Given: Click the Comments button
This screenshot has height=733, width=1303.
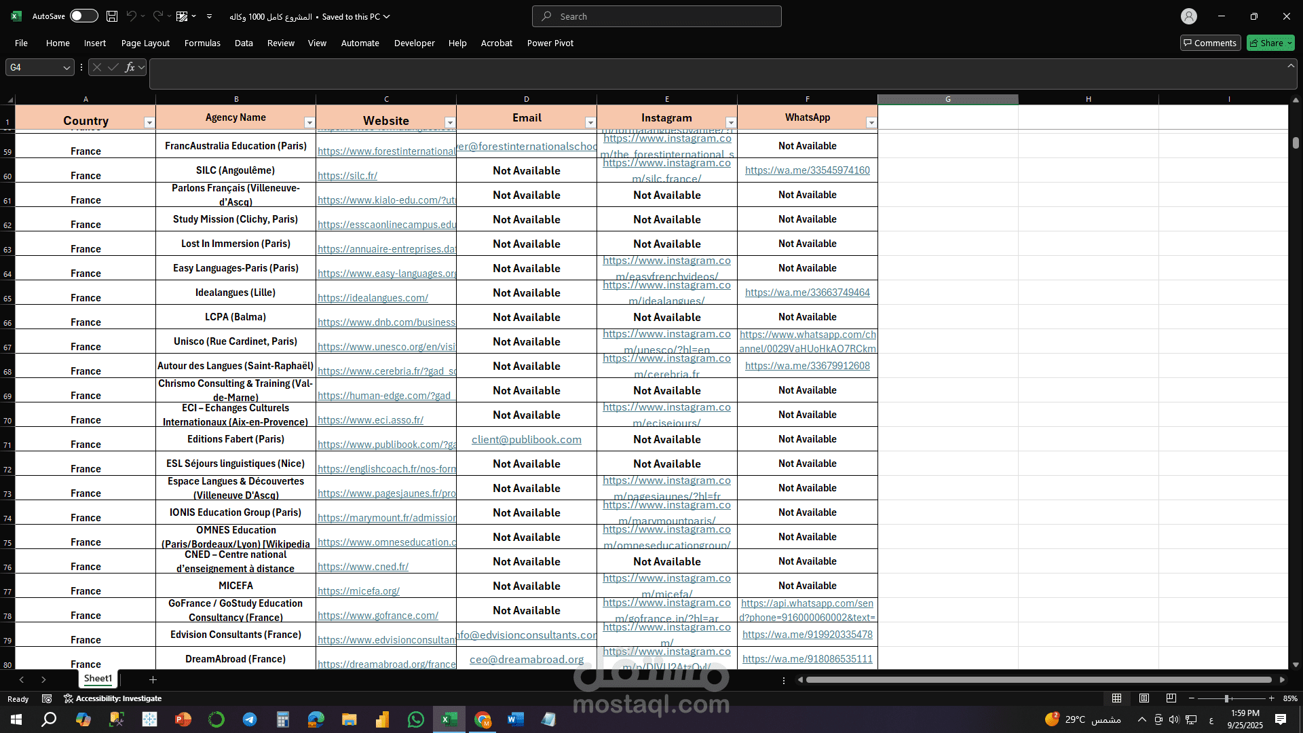Looking at the screenshot, I should click(1210, 43).
